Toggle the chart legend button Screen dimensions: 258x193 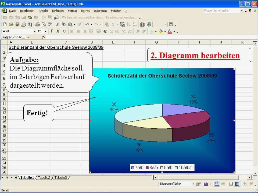pos(217,184)
